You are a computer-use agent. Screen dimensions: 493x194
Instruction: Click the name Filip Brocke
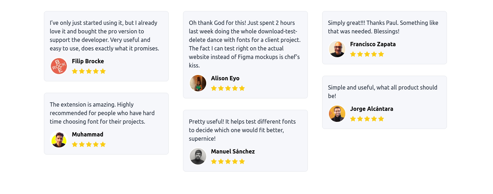click(88, 61)
